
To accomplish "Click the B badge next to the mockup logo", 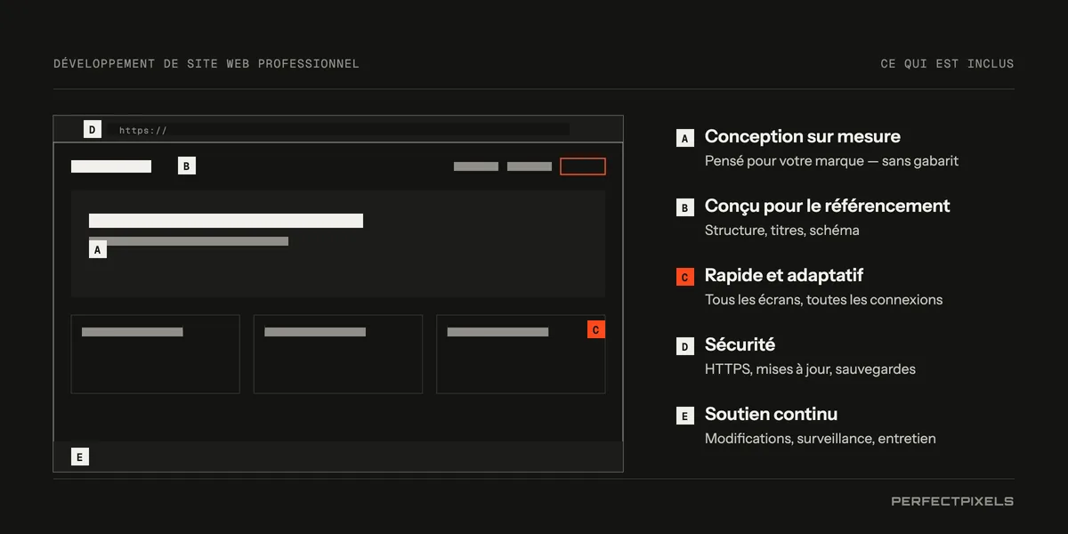I will point(187,166).
